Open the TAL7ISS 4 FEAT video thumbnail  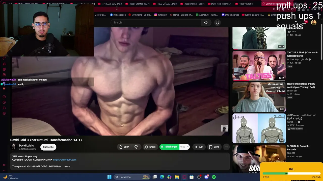click(259, 66)
